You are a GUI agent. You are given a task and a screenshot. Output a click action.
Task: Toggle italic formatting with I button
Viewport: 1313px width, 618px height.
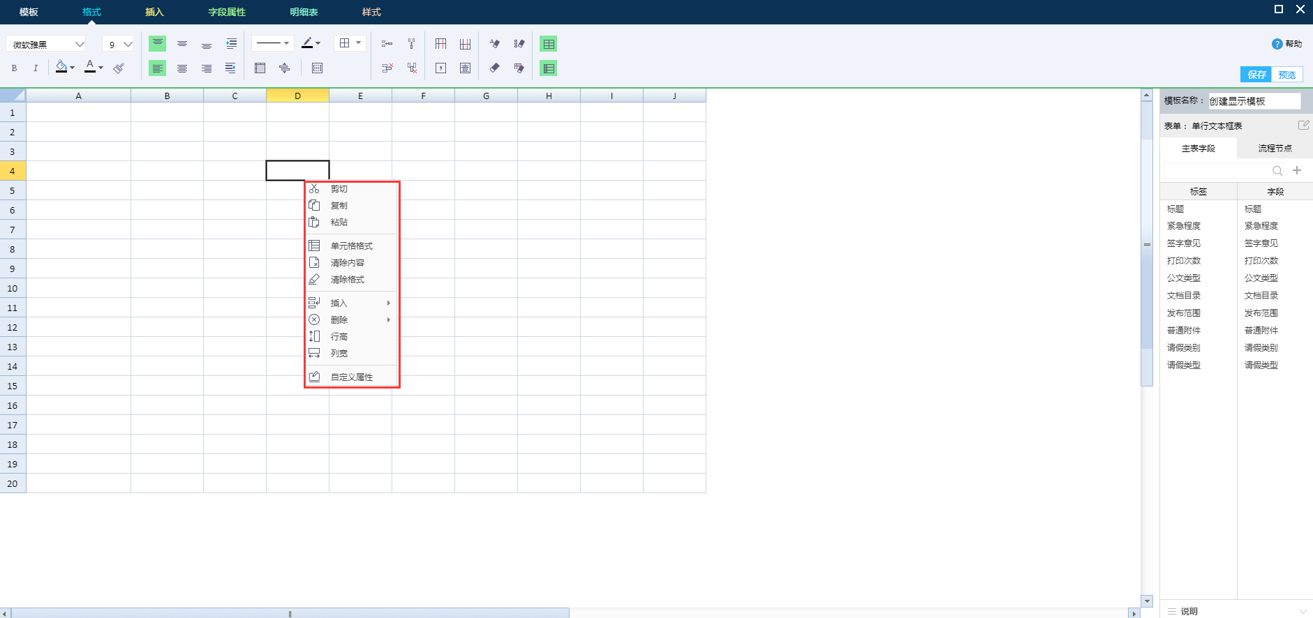(36, 68)
